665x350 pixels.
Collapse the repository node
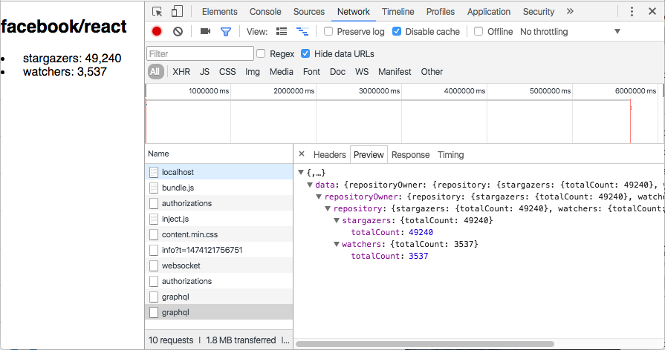pos(328,208)
